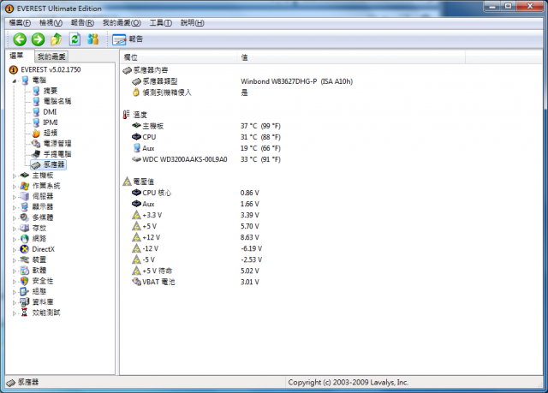The image size is (548, 393).
Task: Open the 我的最愛(O) menu
Action: pos(122,23)
